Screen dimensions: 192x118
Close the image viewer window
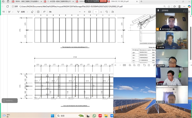click(191, 65)
